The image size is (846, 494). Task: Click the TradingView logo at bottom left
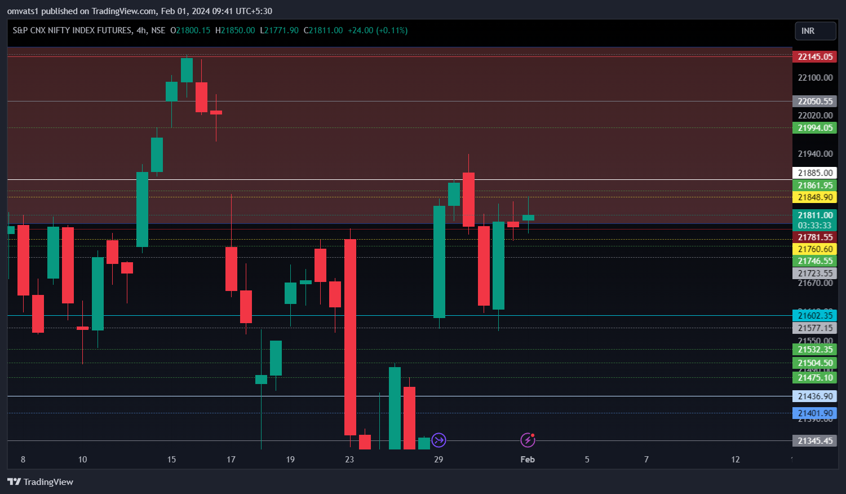[40, 482]
